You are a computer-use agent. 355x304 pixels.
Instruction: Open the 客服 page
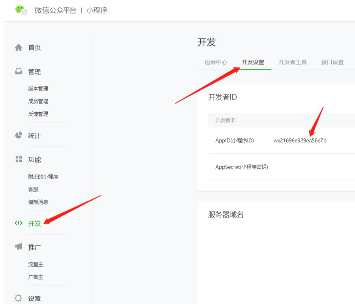coord(33,189)
